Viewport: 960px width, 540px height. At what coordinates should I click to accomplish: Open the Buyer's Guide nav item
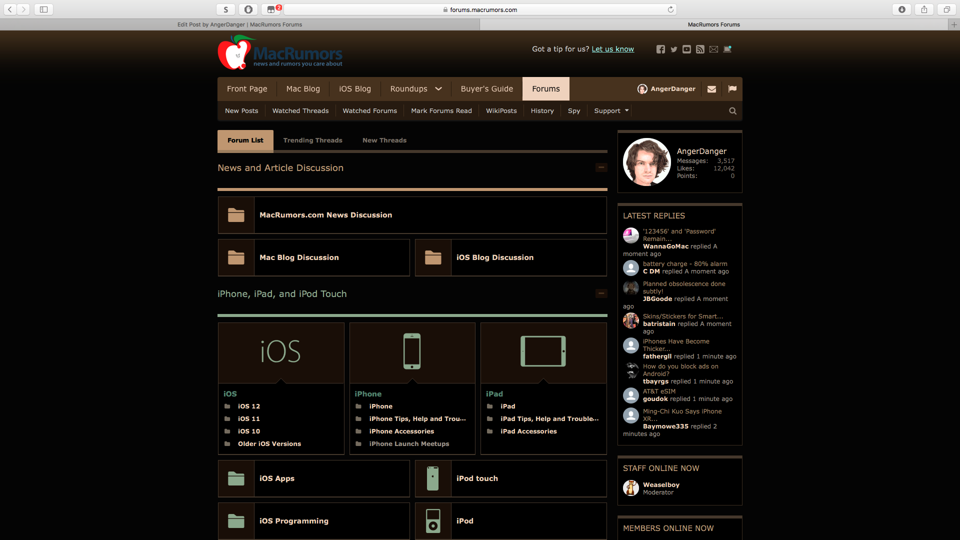point(487,89)
